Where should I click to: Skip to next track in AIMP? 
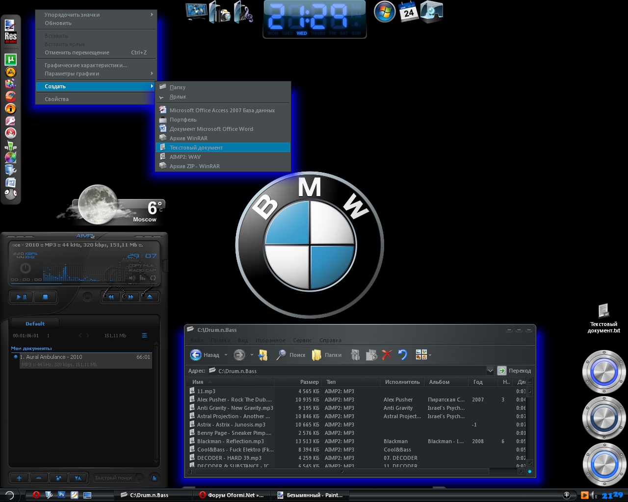coord(131,297)
